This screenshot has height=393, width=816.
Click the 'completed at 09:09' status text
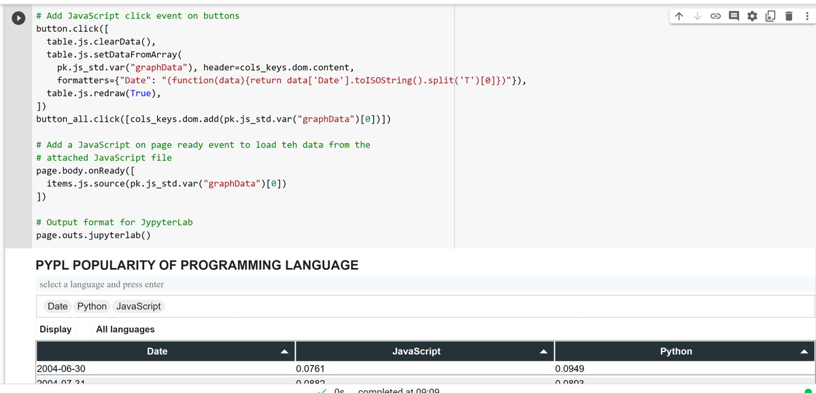pos(399,390)
